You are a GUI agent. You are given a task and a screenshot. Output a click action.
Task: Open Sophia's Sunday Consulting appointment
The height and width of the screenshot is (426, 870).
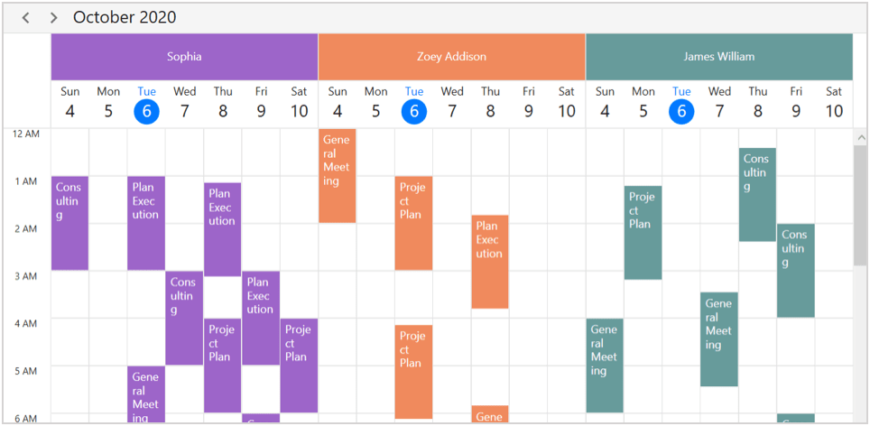pyautogui.click(x=69, y=223)
